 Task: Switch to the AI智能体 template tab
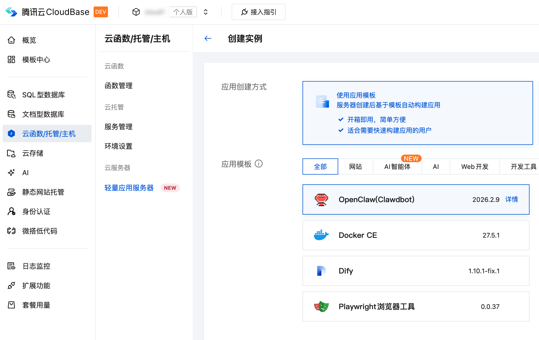coord(397,166)
